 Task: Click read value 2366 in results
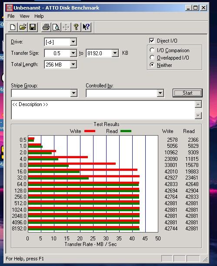[x=193, y=140]
